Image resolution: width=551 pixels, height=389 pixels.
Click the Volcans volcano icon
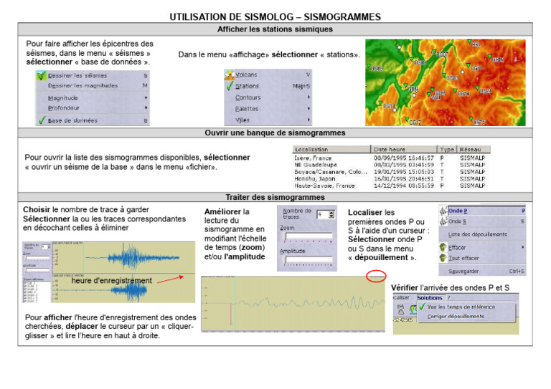click(230, 75)
